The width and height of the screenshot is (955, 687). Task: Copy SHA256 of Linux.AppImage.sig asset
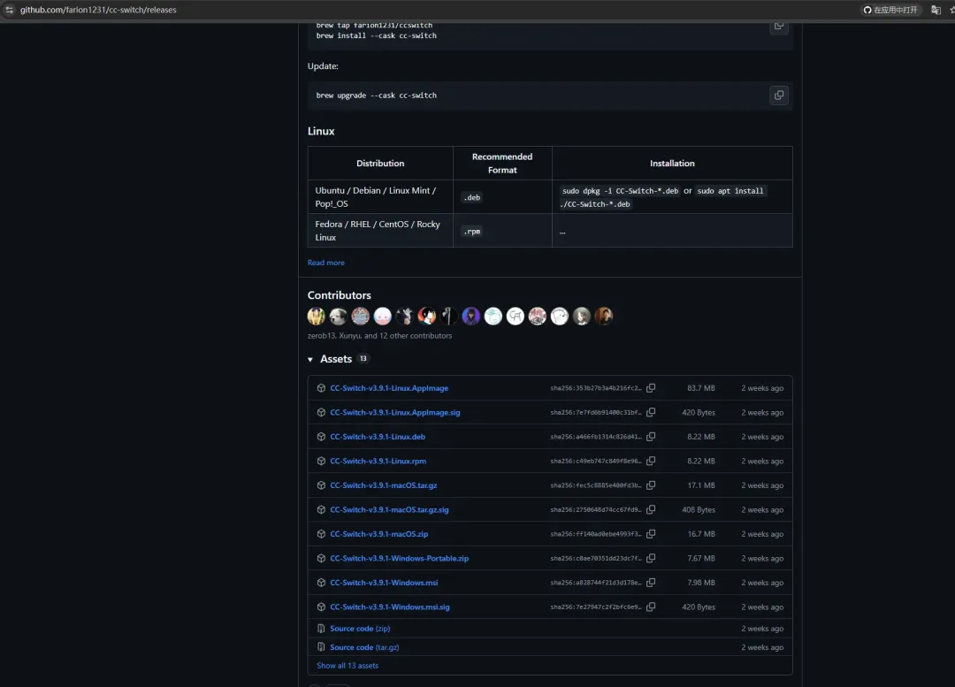click(651, 412)
